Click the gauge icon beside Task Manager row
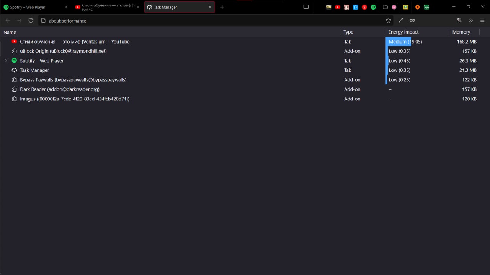Screen dimensions: 490x275 click(x=14, y=70)
